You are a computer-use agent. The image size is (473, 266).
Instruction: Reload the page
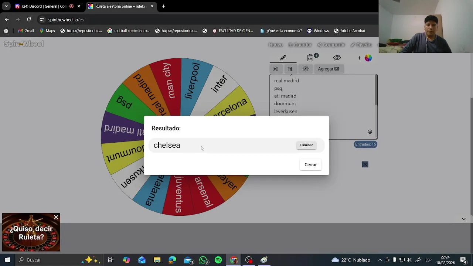29,19
